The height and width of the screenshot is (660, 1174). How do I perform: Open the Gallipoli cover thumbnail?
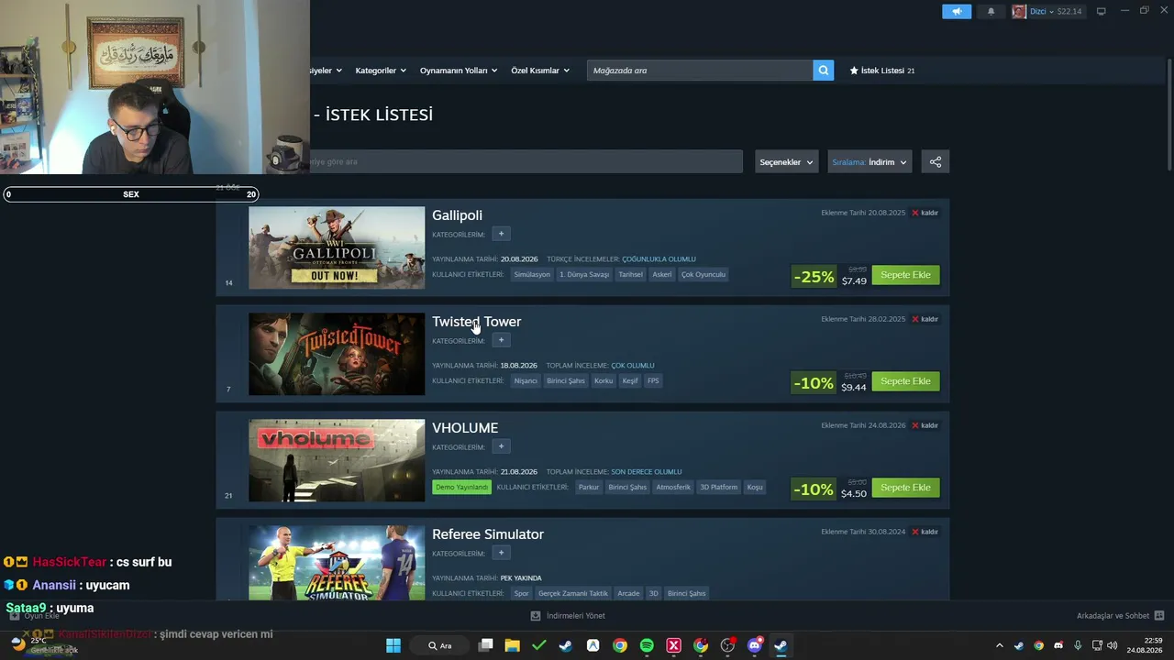(337, 247)
